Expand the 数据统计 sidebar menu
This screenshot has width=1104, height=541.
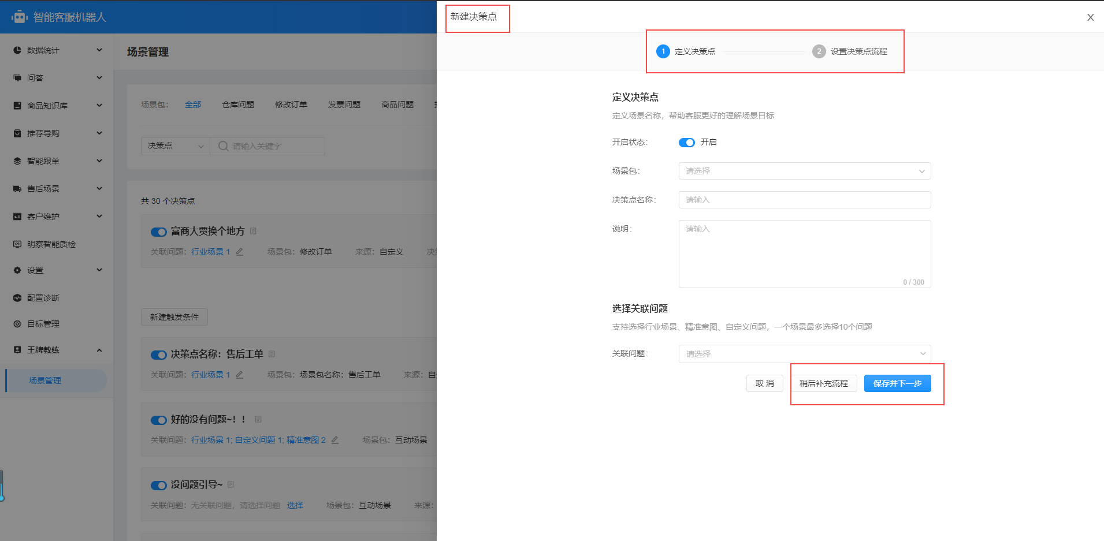[x=99, y=50]
